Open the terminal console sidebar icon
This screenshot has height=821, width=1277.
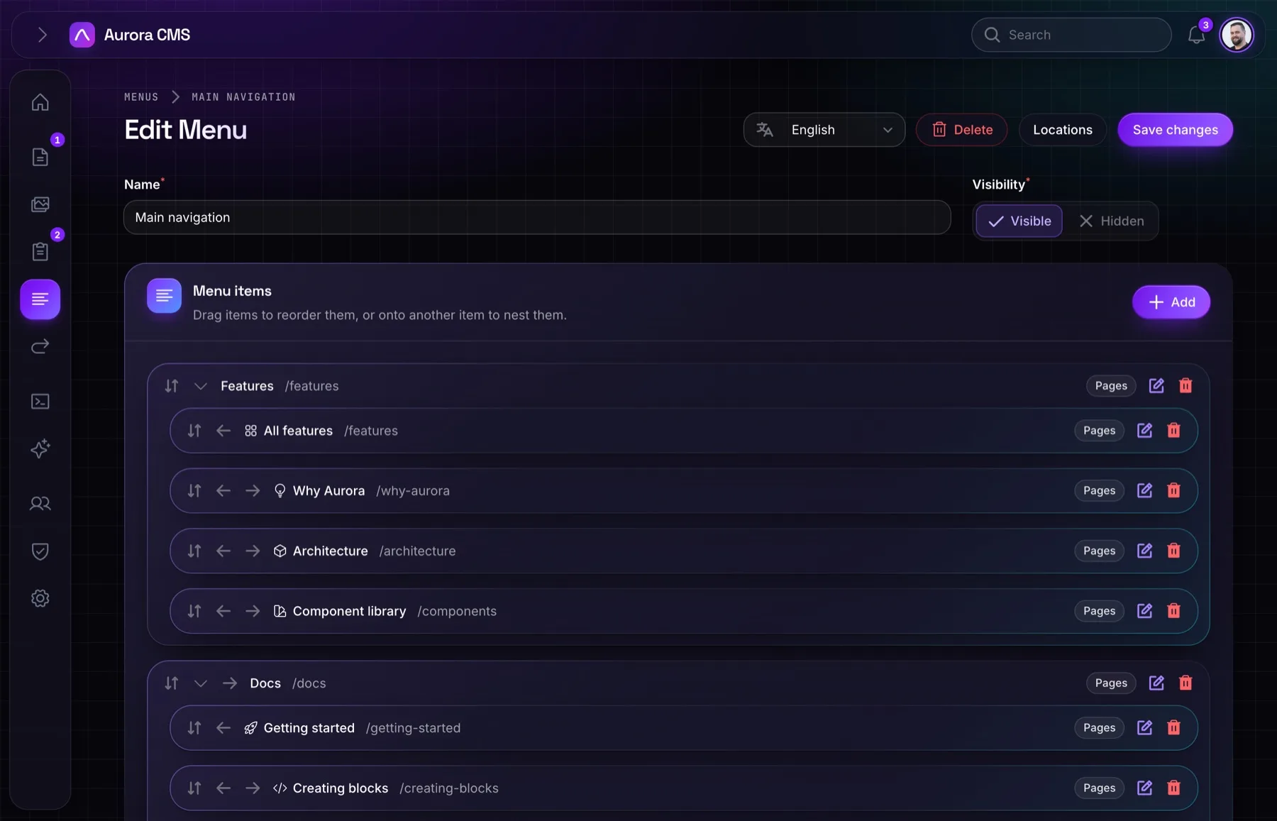pos(40,402)
